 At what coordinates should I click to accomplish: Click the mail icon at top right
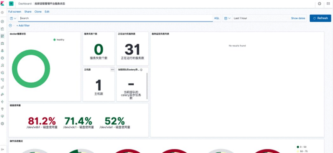[x=328, y=4]
